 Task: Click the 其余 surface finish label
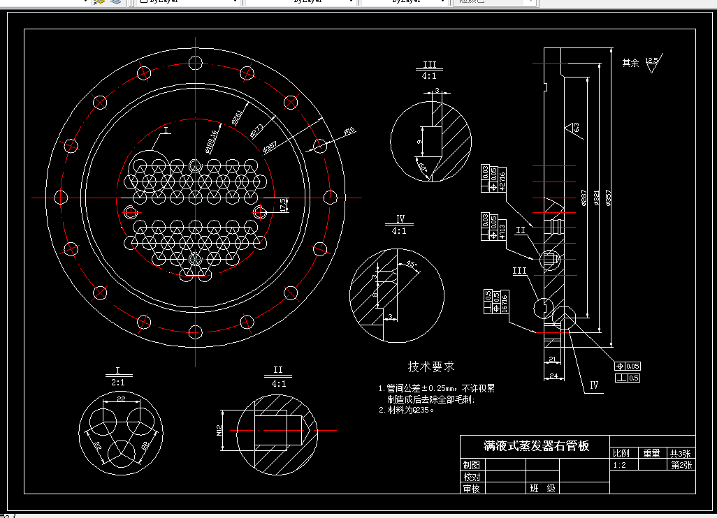pyautogui.click(x=630, y=63)
